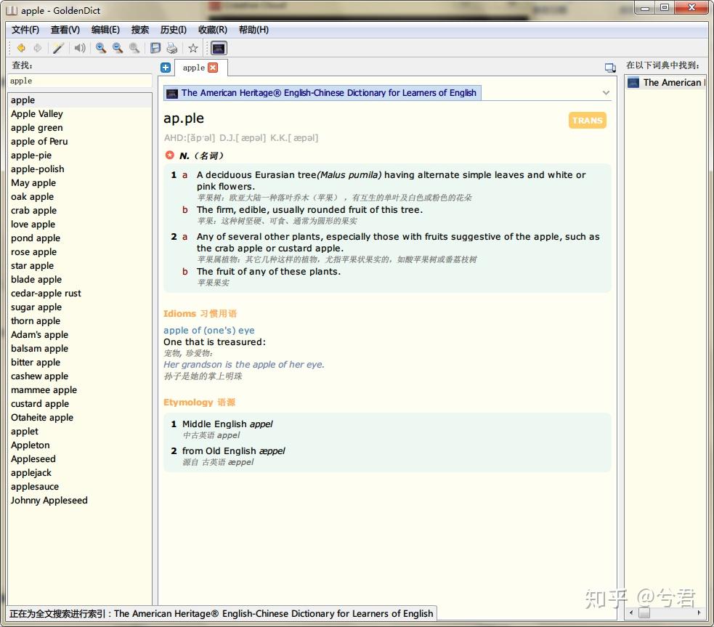Open the 历史(I) menu
This screenshot has height=627, width=714.
point(173,30)
